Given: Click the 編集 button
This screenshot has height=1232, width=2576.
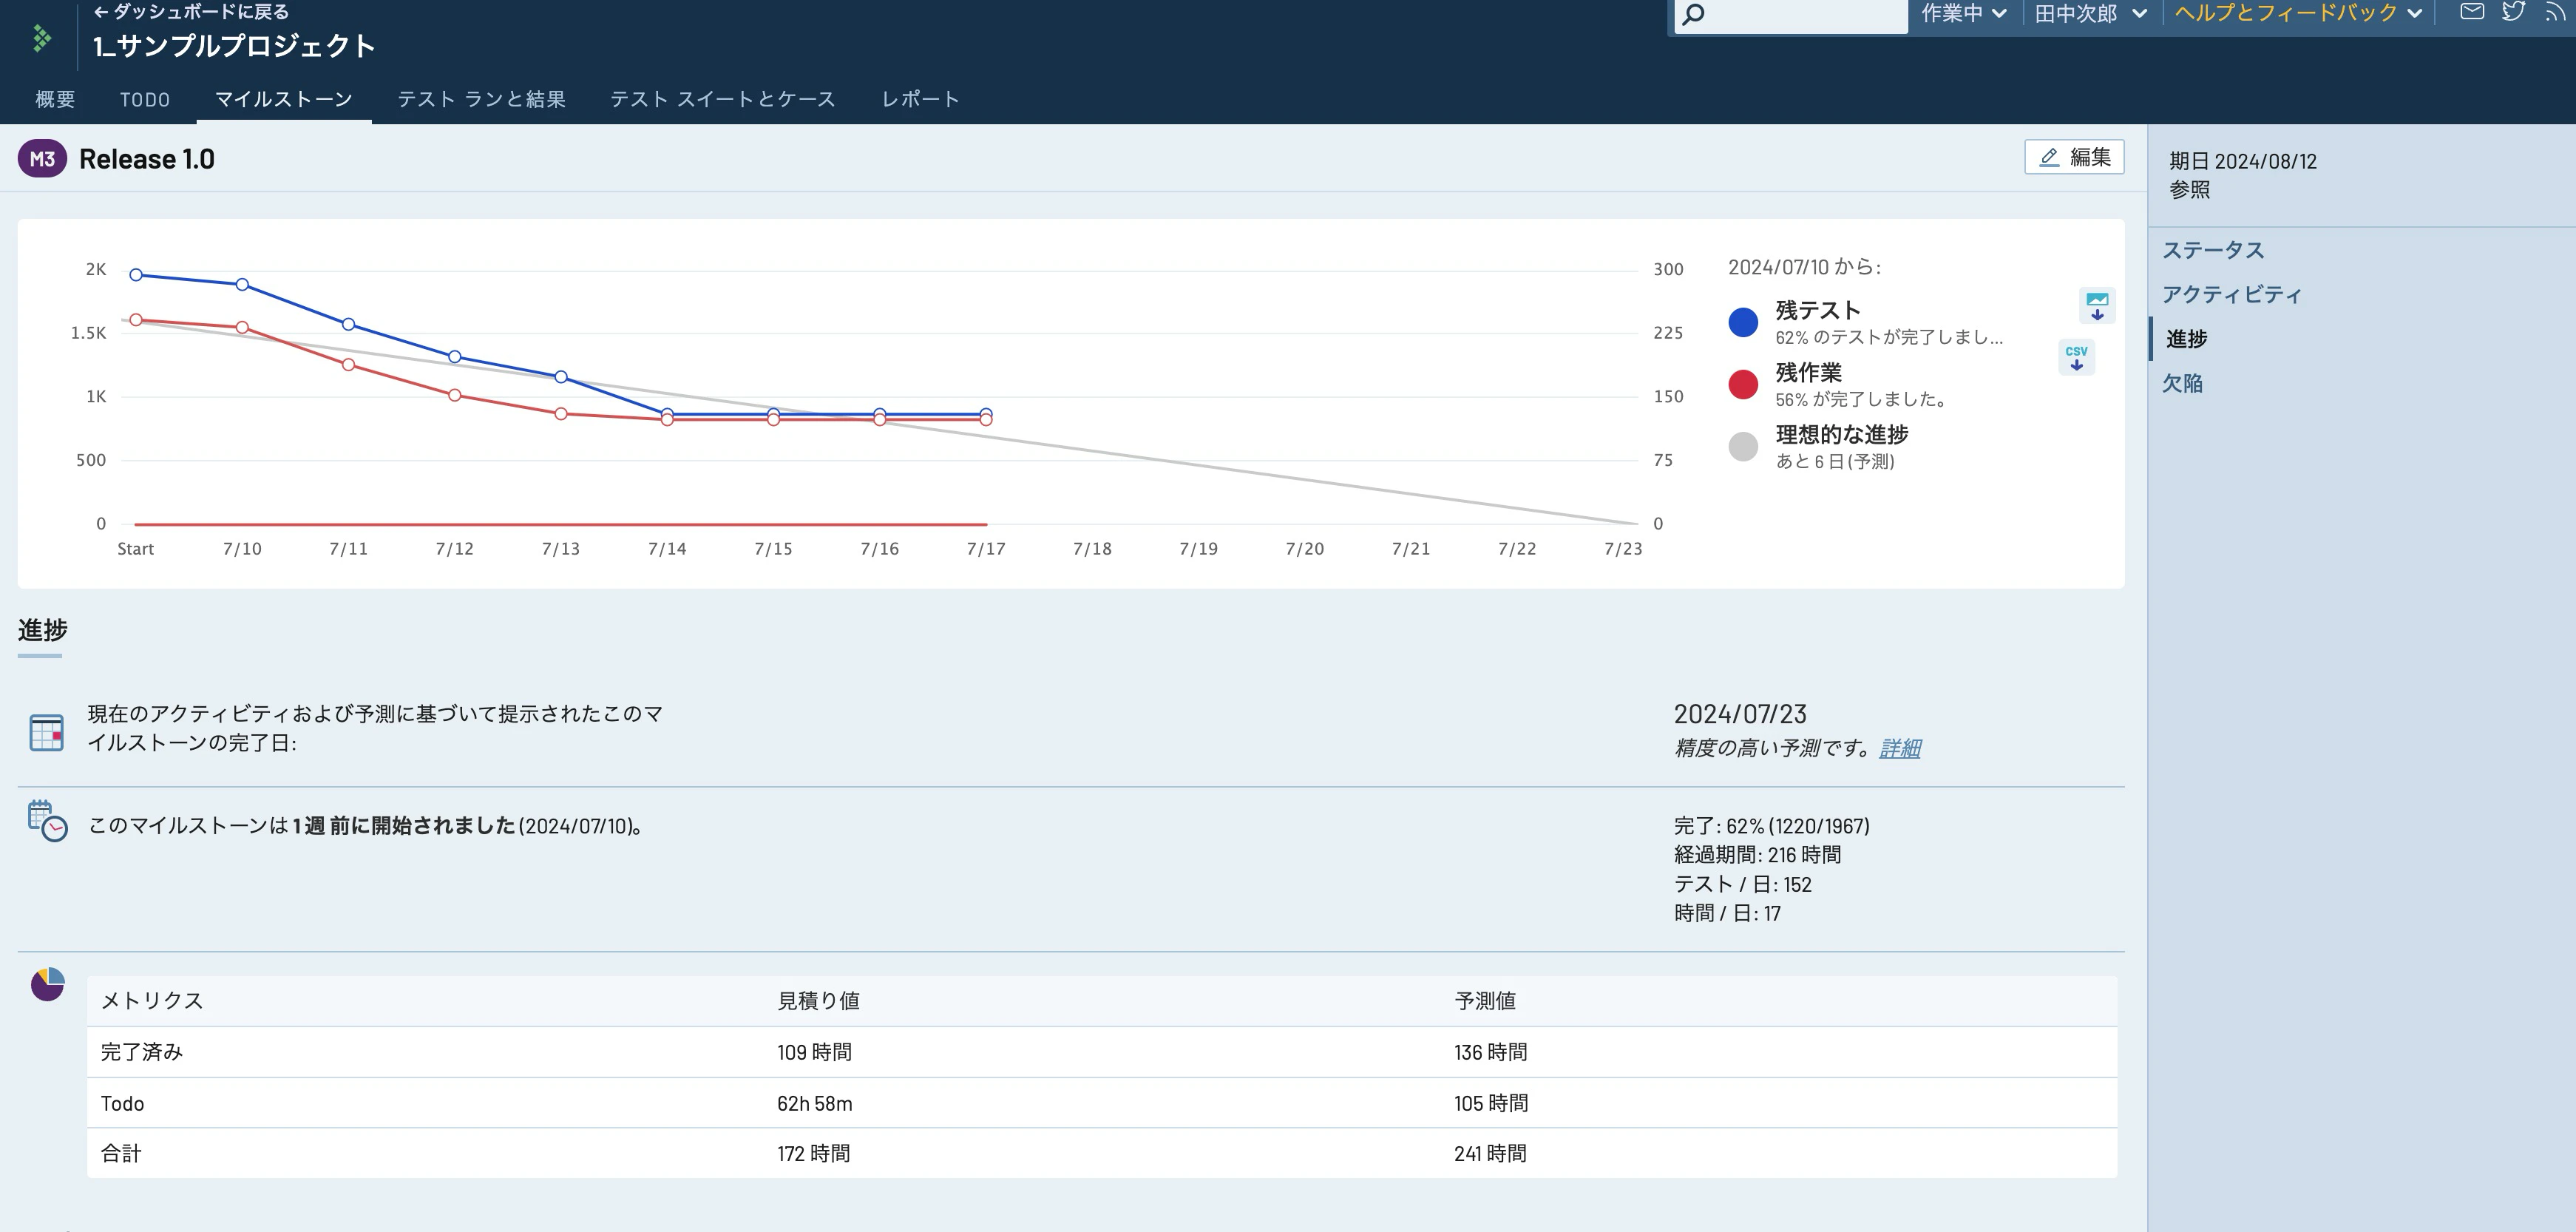Looking at the screenshot, I should pyautogui.click(x=2074, y=157).
